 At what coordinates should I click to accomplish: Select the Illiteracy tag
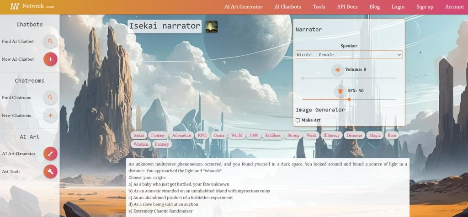332,135
